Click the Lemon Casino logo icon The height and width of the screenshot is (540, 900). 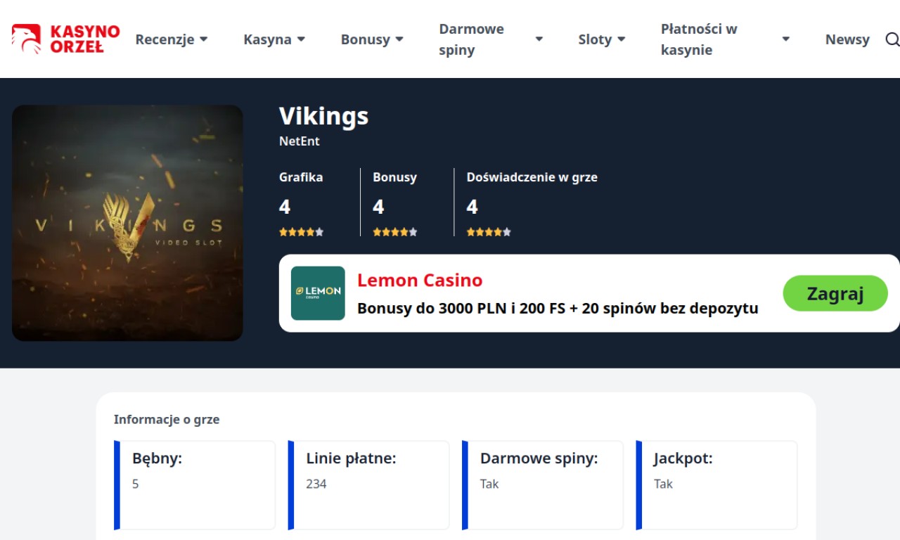tap(318, 293)
